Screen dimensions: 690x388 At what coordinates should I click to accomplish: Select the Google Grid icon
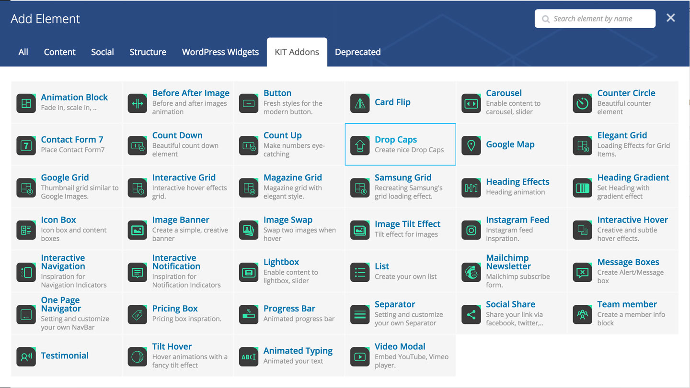coord(26,188)
